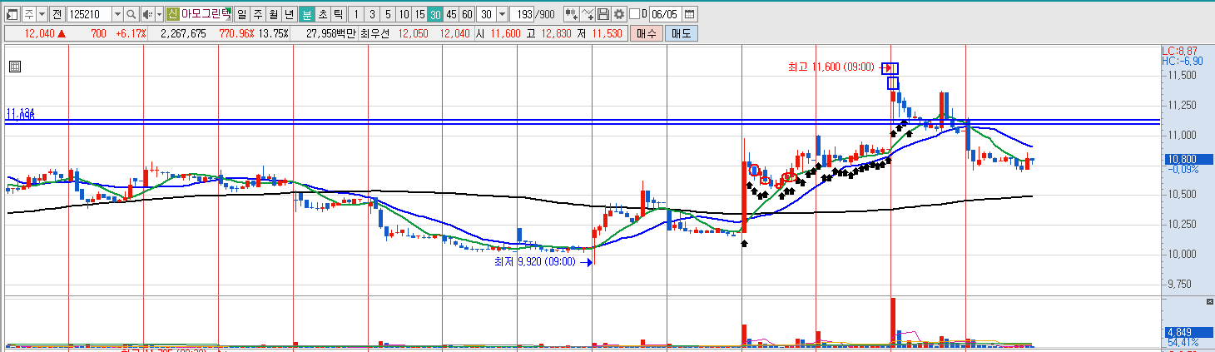
Task: Select the 틱 tick chart toggle
Action: pos(338,14)
